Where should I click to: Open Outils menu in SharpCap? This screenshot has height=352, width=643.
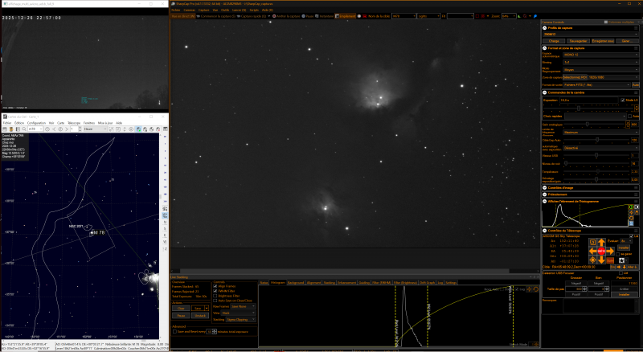225,10
